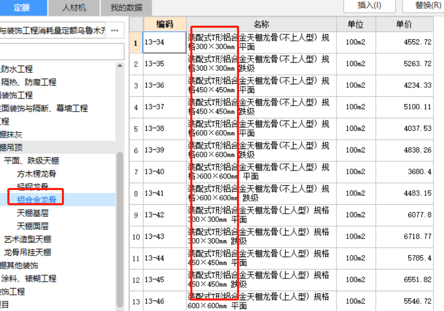Select the 棚抹灰 tree node
The height and width of the screenshot is (311, 444).
coord(12,135)
